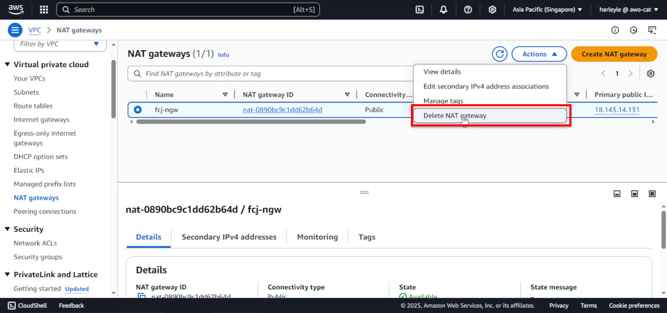Choose View details from Actions menu
667x313 pixels.
(x=490, y=72)
